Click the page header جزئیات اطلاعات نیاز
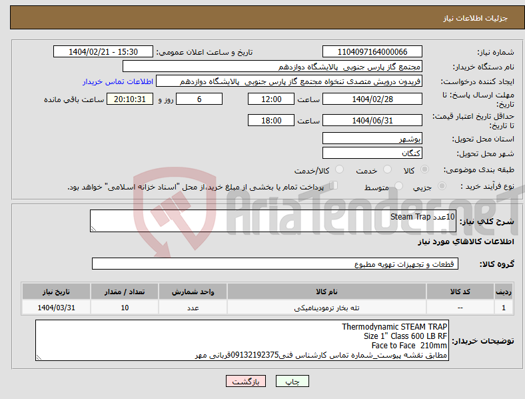Screen dimensions: 525x399 coord(476,18)
